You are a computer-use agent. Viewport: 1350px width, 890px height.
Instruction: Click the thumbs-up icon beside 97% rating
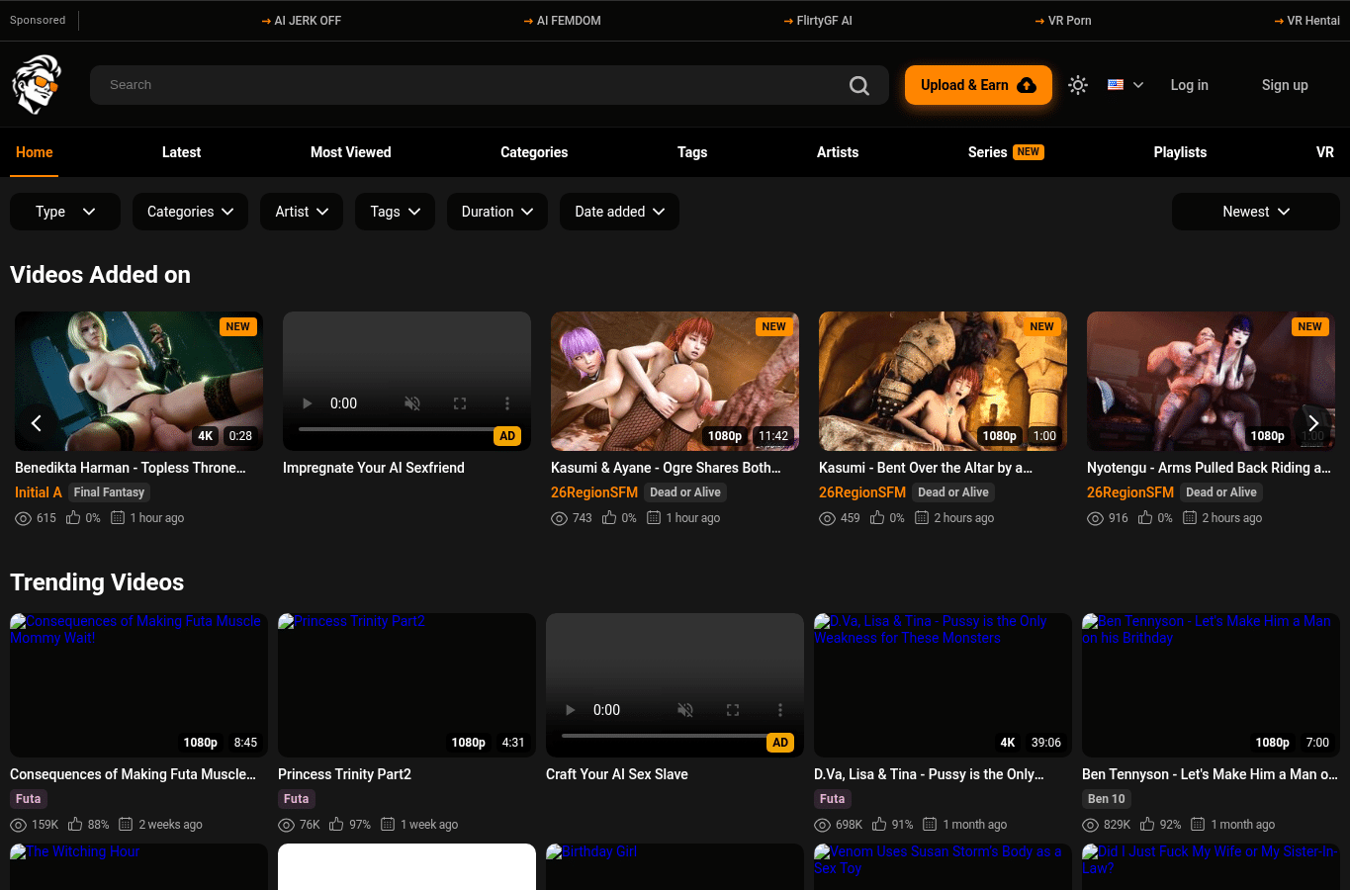tap(336, 824)
